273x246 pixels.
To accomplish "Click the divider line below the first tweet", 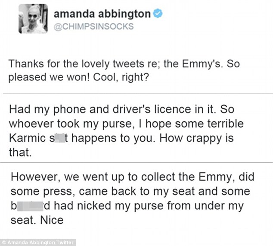I will click(x=136, y=93).
